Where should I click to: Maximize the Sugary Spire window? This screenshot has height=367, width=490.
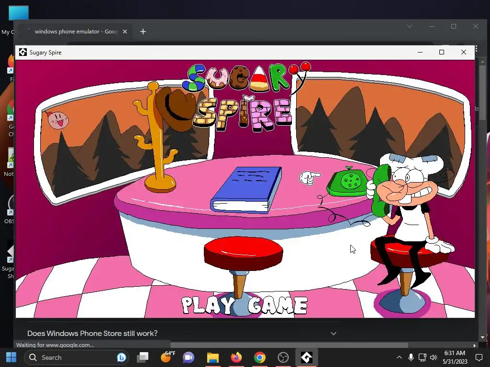442,52
